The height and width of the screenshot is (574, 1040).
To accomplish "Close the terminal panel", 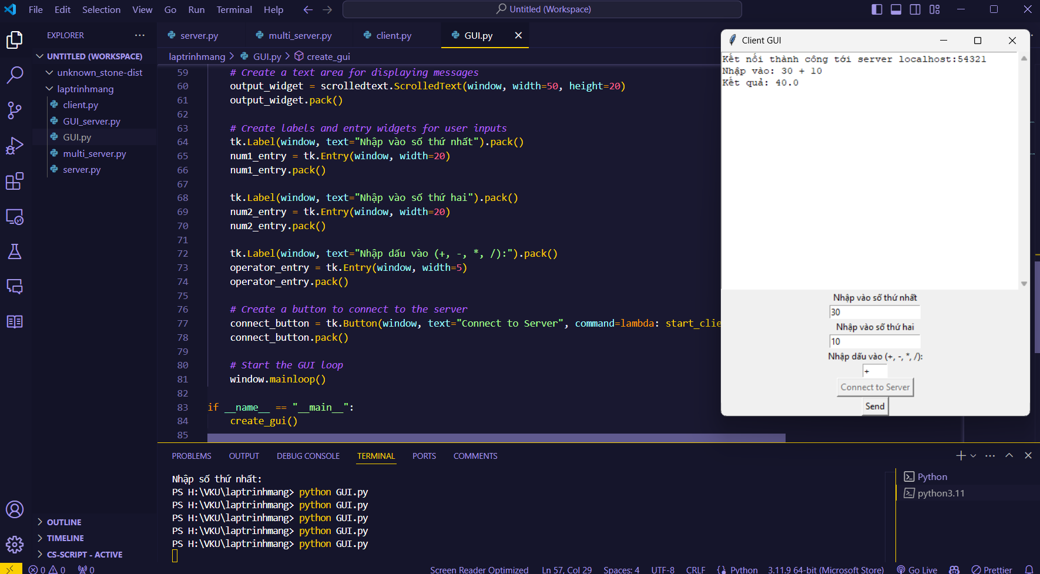I will (x=1028, y=455).
